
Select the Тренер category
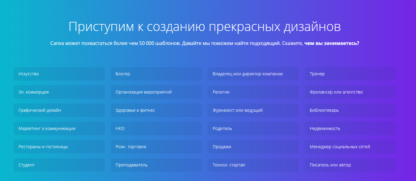tap(350, 74)
